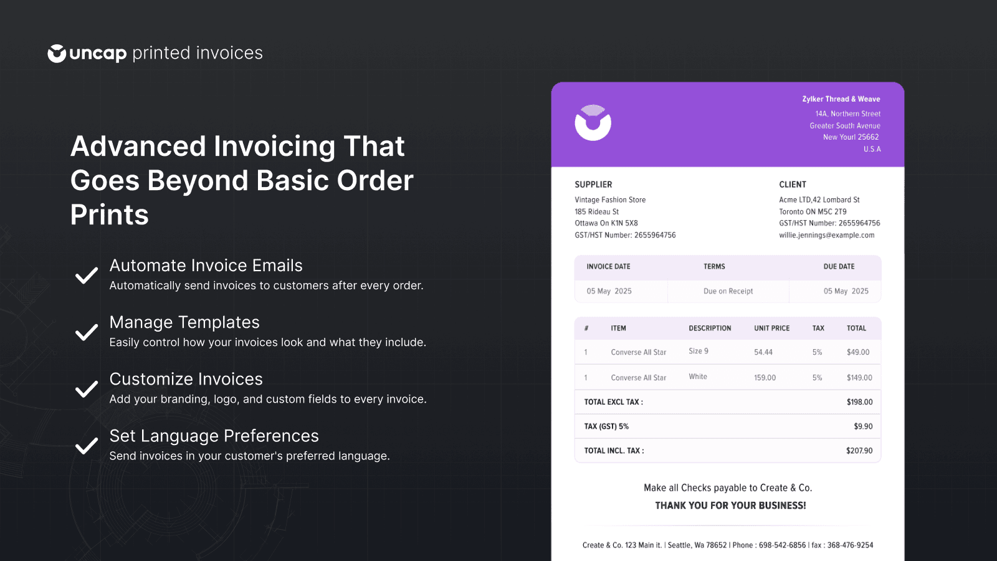Click the Uncap logo icon at top left
Image resolution: width=997 pixels, height=561 pixels.
tap(57, 54)
